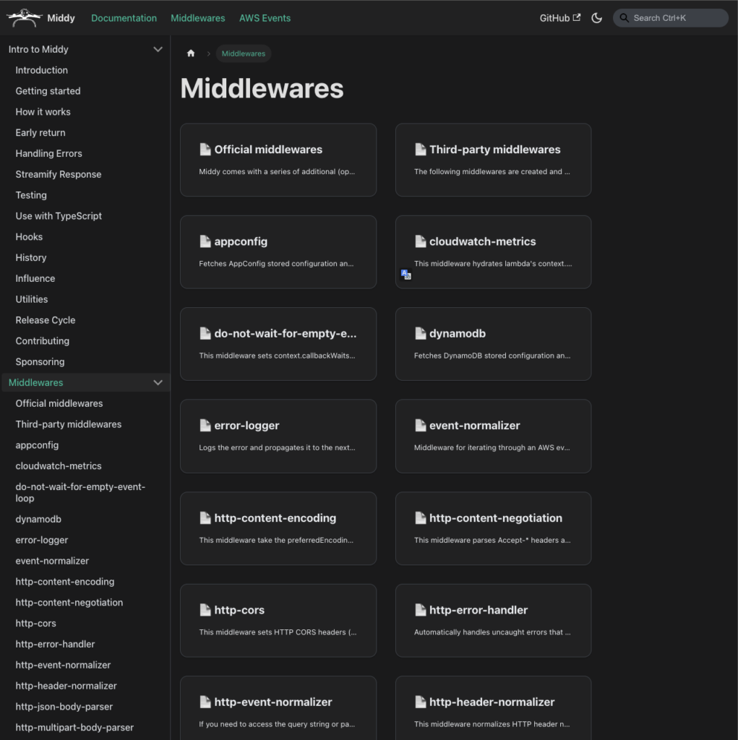Select dynamodb in the sidebar

point(38,519)
